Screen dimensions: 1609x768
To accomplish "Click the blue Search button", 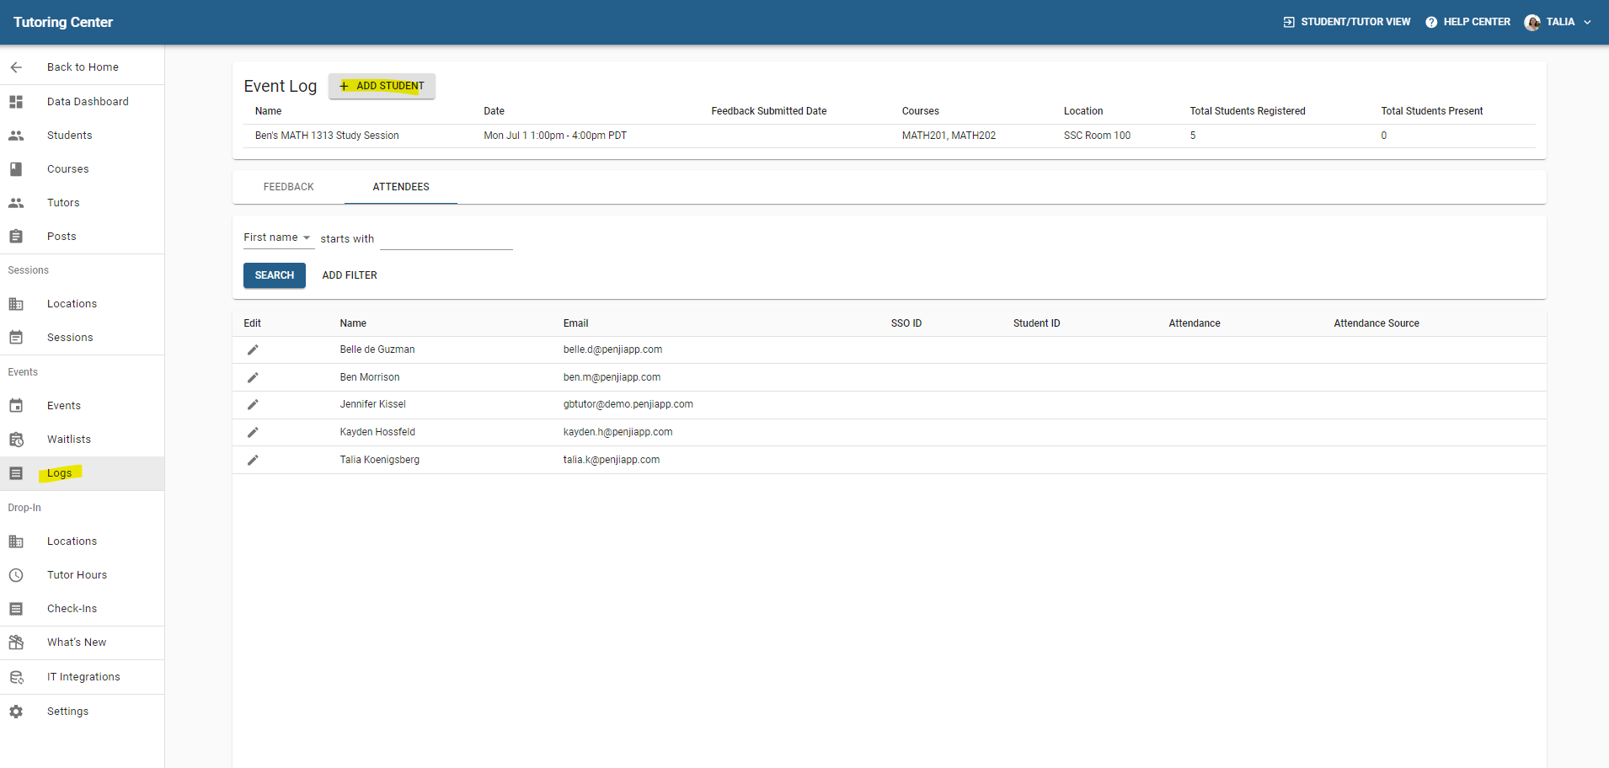I will click(275, 275).
